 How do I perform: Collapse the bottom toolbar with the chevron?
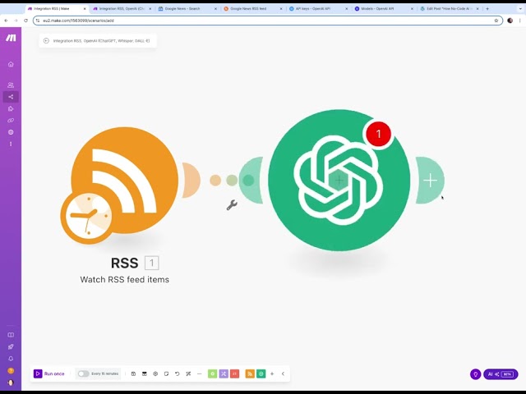pyautogui.click(x=283, y=373)
